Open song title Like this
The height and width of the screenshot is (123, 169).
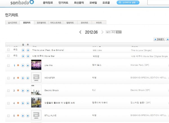[48, 65]
